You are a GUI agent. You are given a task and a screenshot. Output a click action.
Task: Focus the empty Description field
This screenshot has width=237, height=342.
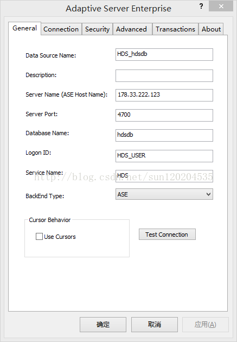pos(164,75)
